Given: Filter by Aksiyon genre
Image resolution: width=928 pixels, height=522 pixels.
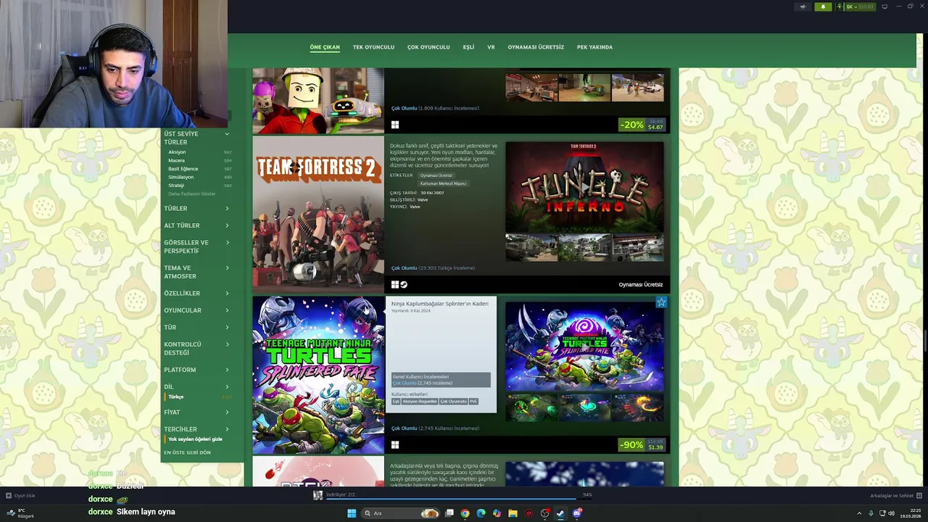Looking at the screenshot, I should [x=177, y=152].
